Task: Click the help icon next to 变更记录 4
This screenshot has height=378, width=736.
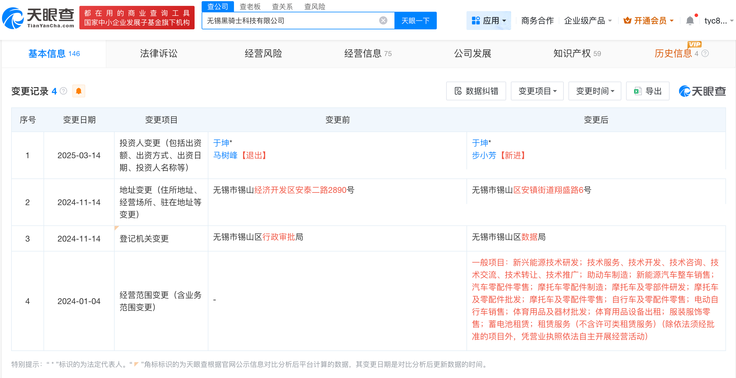Action: [x=63, y=91]
